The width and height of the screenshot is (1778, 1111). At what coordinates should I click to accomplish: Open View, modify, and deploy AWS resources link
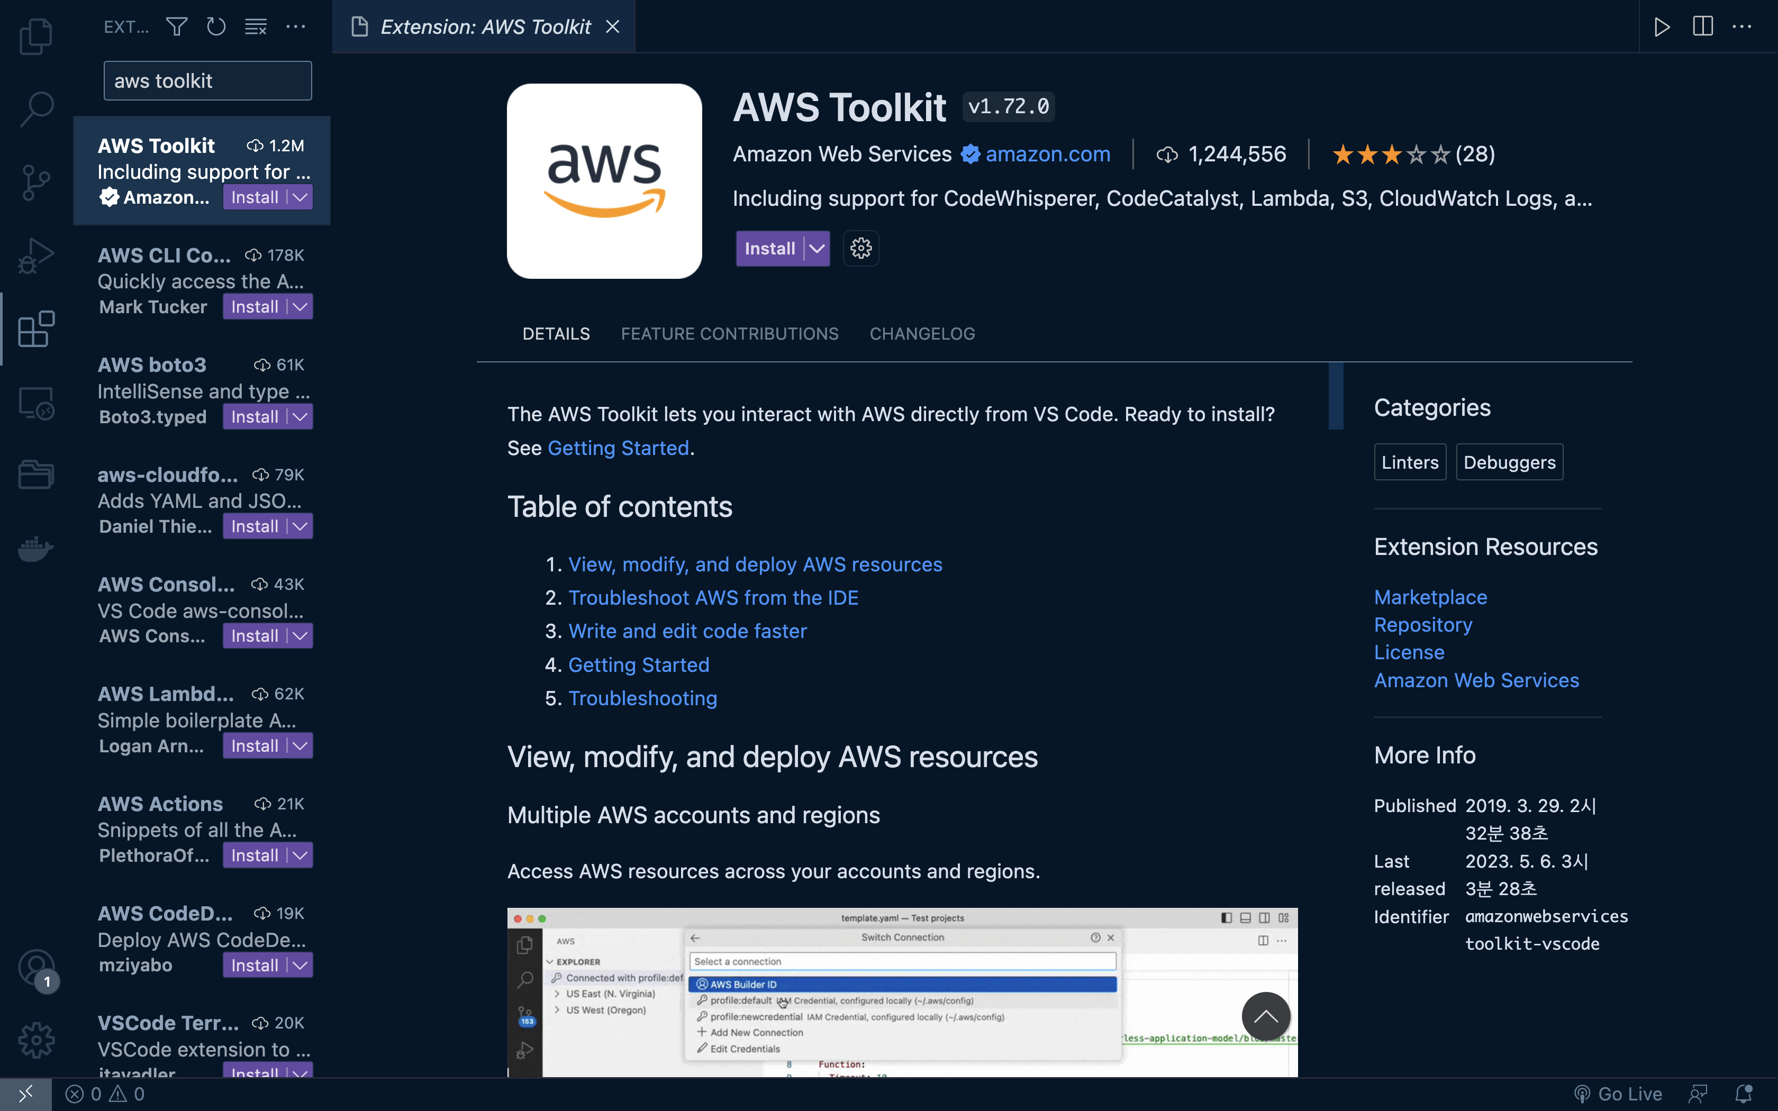[x=755, y=564]
